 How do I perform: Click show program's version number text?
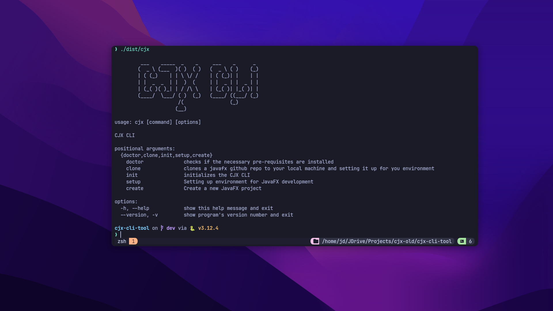238,215
